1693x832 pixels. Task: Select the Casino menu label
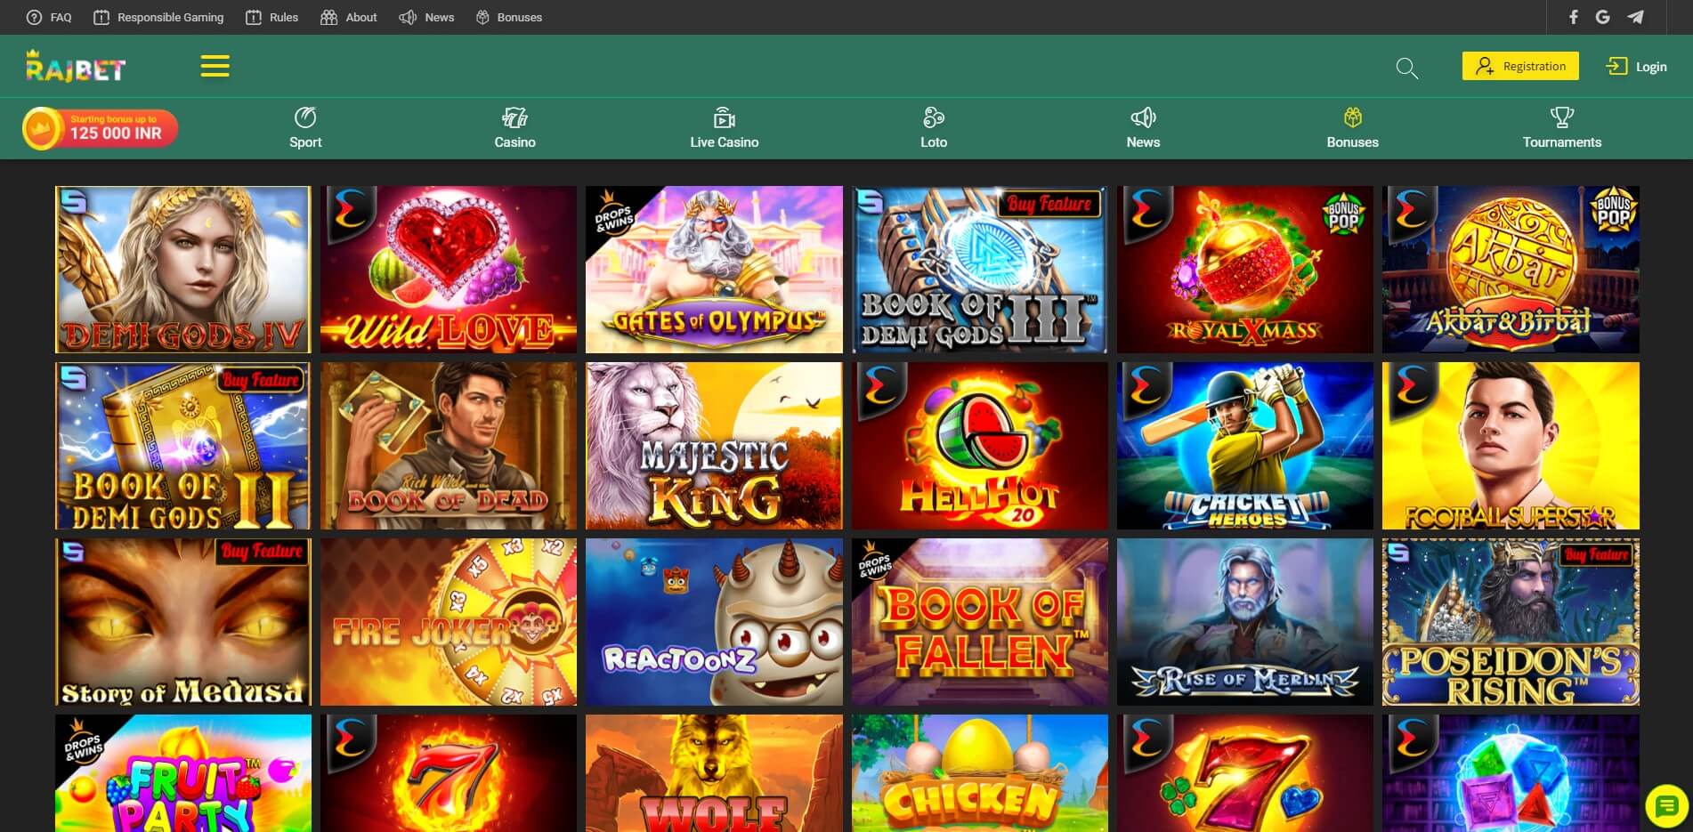[x=514, y=142]
